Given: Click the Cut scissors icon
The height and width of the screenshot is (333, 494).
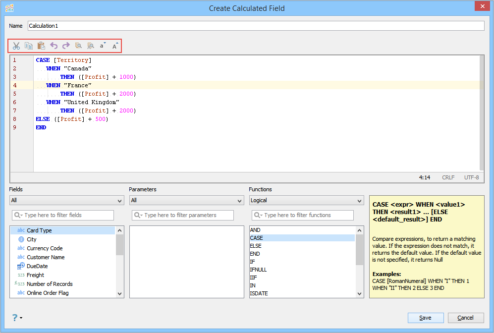Looking at the screenshot, I should 16,46.
